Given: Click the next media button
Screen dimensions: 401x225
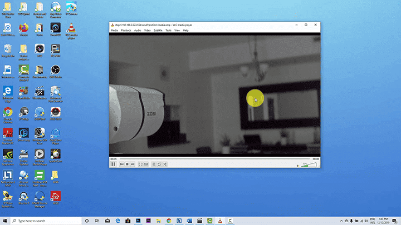Looking at the screenshot, I should point(133,164).
